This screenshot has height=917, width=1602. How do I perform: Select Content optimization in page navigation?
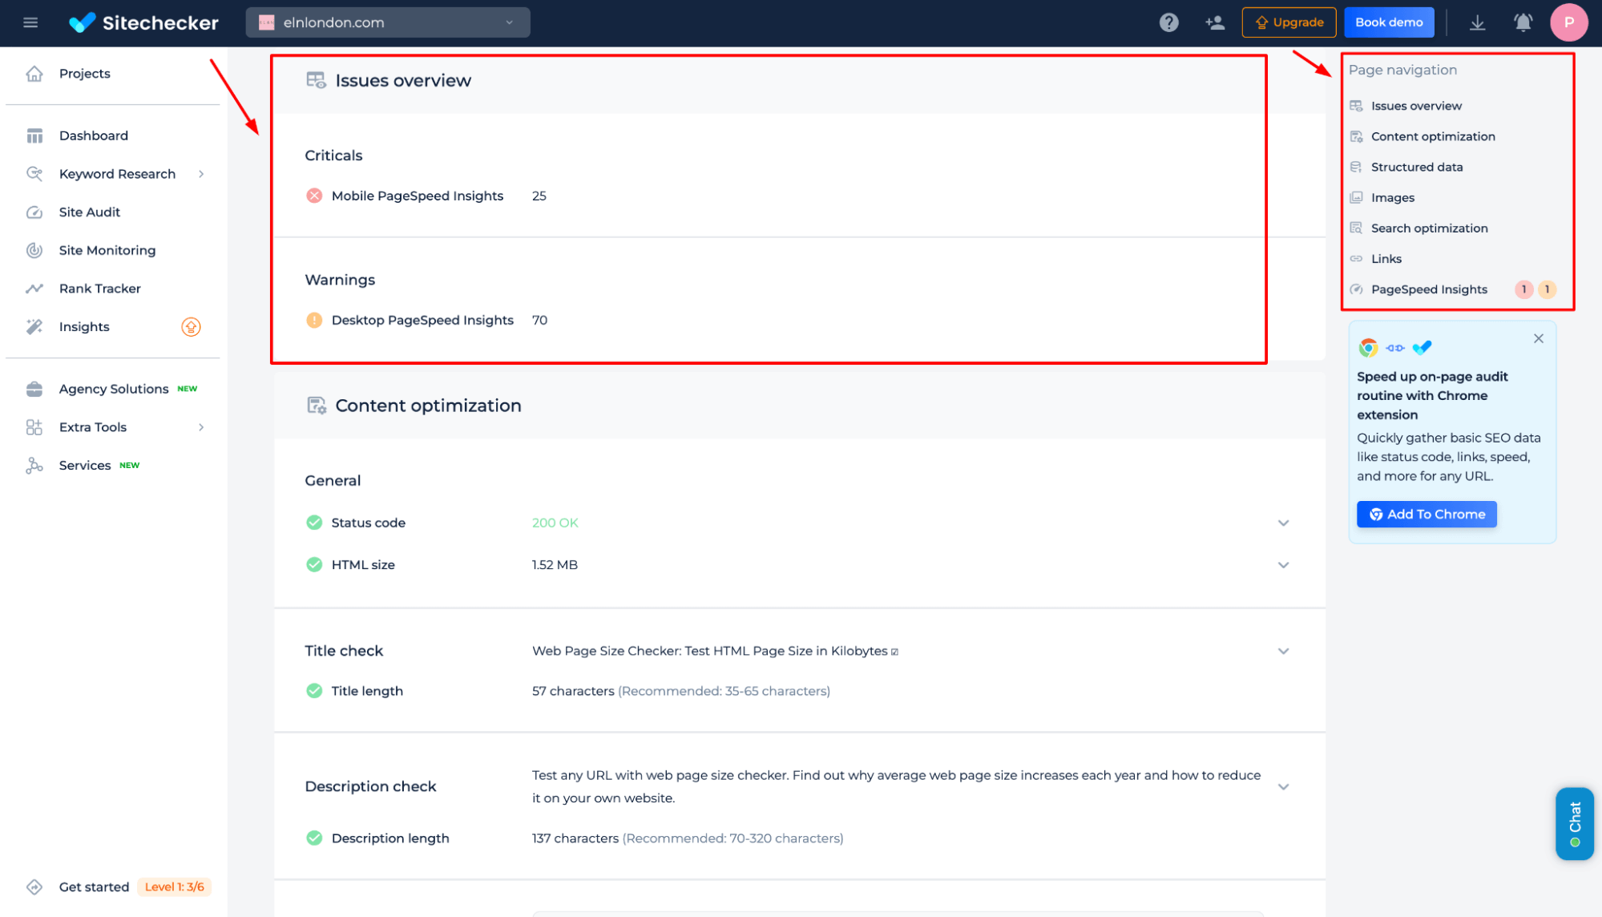tap(1433, 136)
